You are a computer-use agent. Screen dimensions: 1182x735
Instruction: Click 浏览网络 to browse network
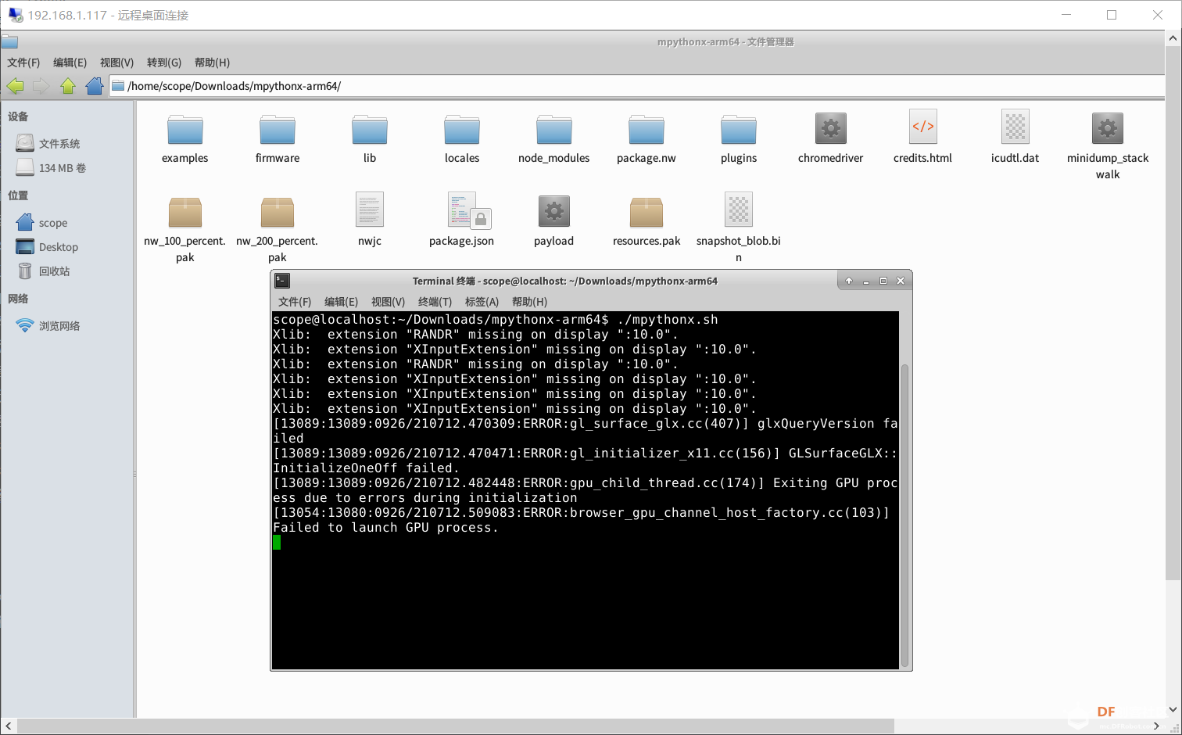point(59,326)
